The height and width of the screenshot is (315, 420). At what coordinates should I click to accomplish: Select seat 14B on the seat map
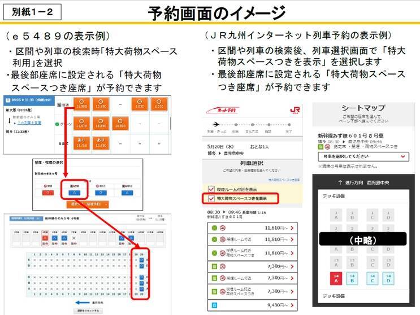[x=352, y=278]
